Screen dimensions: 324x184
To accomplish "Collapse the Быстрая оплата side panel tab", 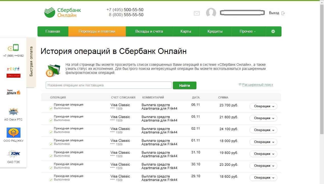I will 31,62.
